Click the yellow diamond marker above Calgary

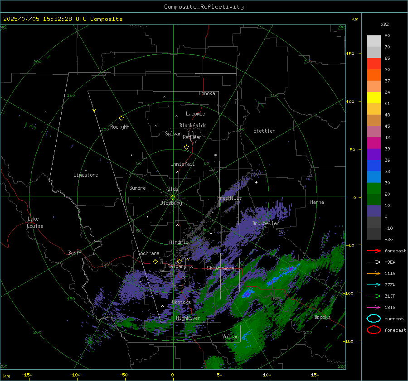tap(179, 261)
